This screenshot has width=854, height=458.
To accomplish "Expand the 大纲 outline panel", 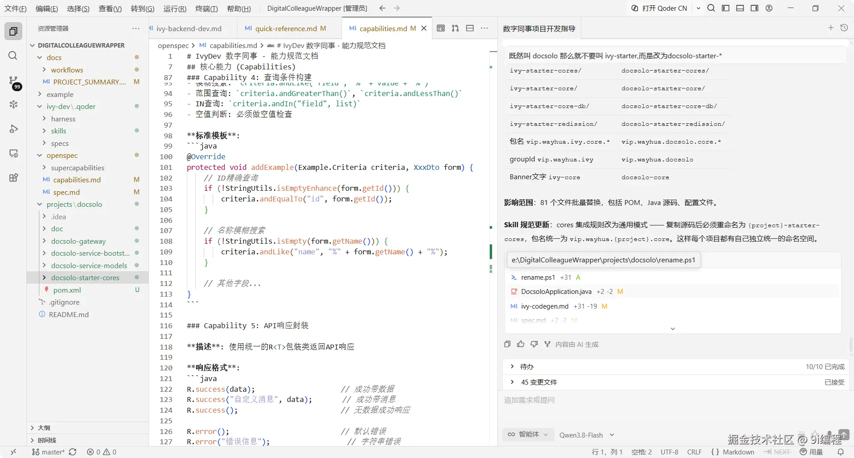I will 88,428.
